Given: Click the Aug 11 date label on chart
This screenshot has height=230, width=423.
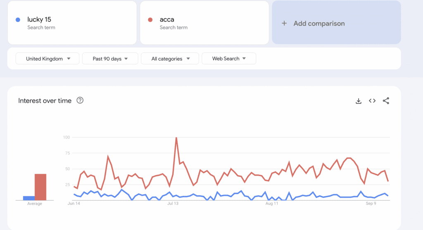Looking at the screenshot, I should coord(272,204).
